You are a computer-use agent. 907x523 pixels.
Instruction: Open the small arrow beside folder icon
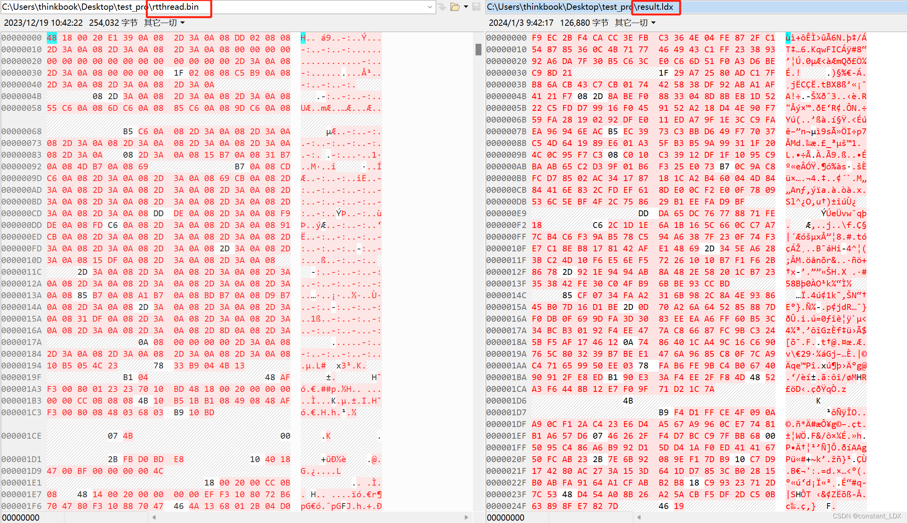pos(466,7)
